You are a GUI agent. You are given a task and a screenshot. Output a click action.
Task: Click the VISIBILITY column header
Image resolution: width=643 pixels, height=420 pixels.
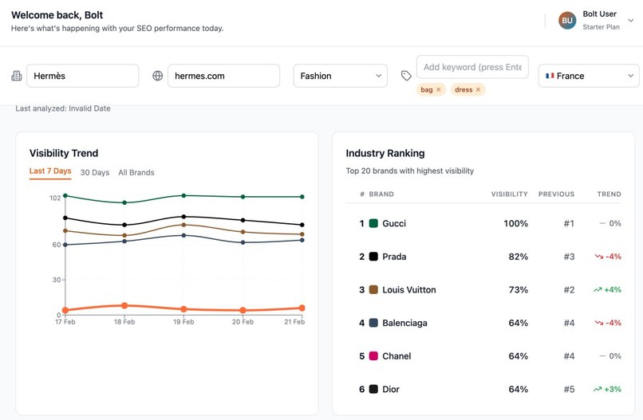[x=509, y=194]
